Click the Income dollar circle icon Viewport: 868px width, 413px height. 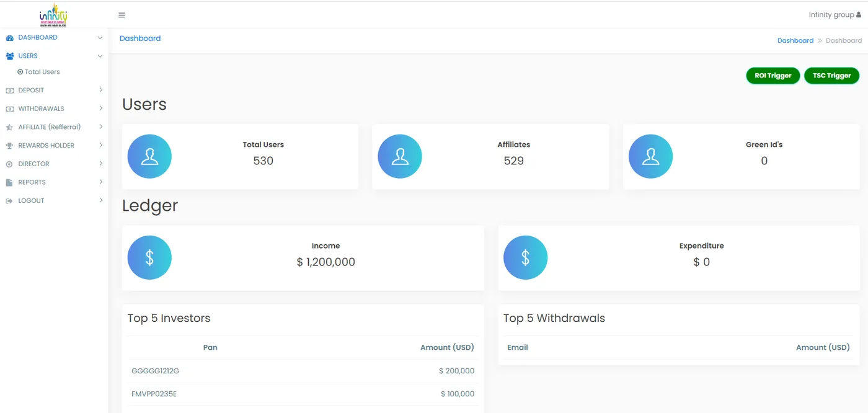click(x=149, y=257)
